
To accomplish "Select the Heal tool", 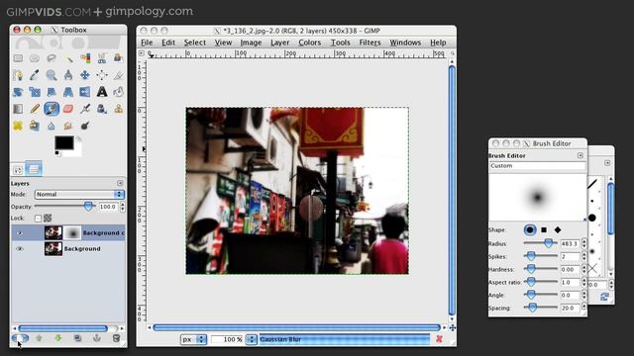I will pos(18,126).
